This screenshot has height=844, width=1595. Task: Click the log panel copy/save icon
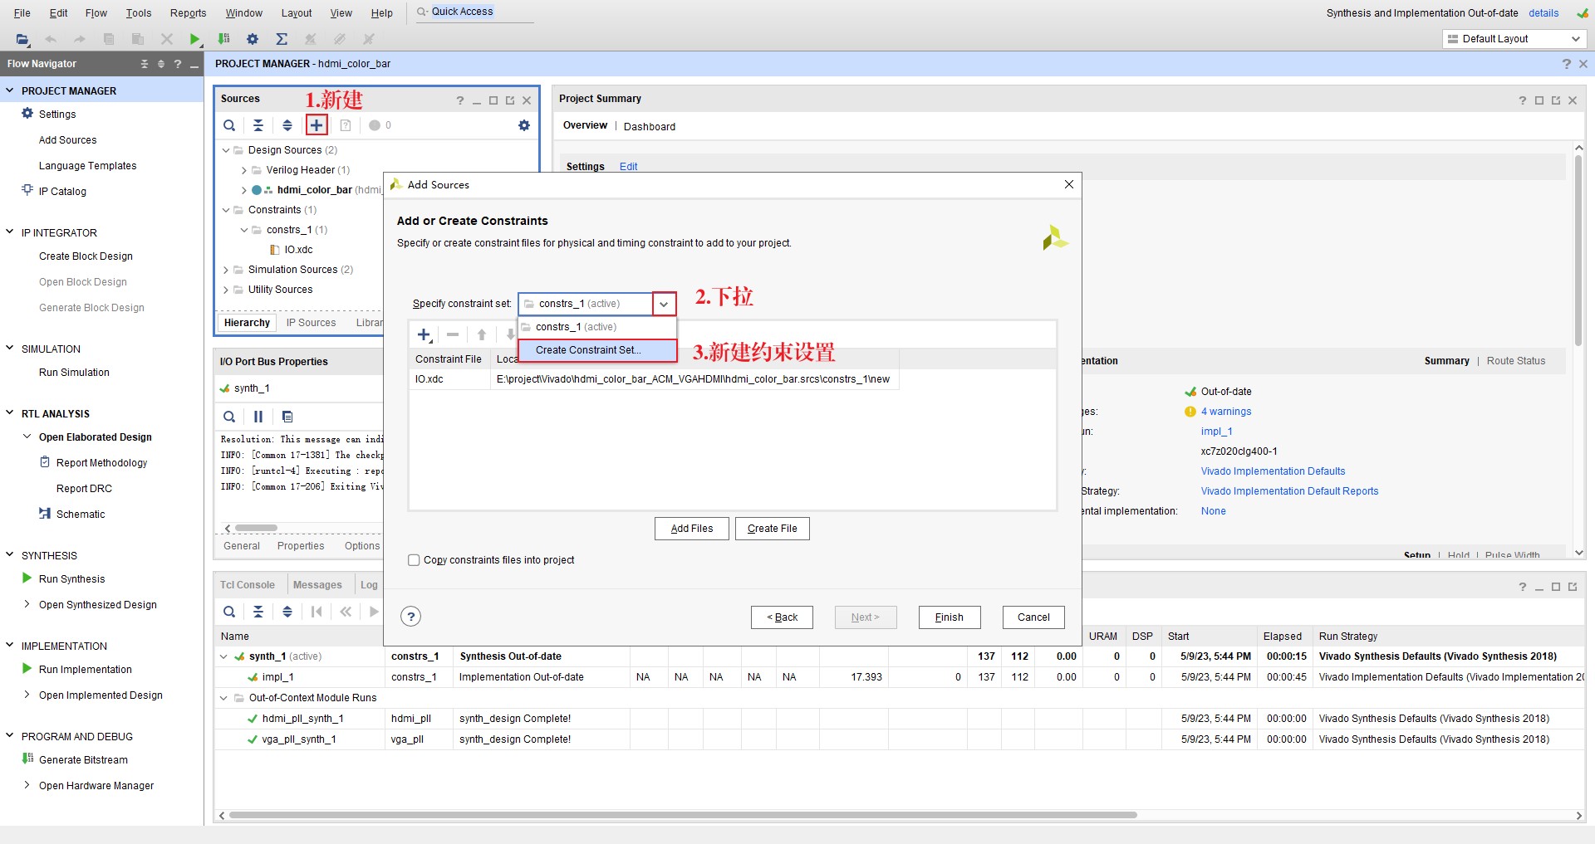tap(287, 417)
